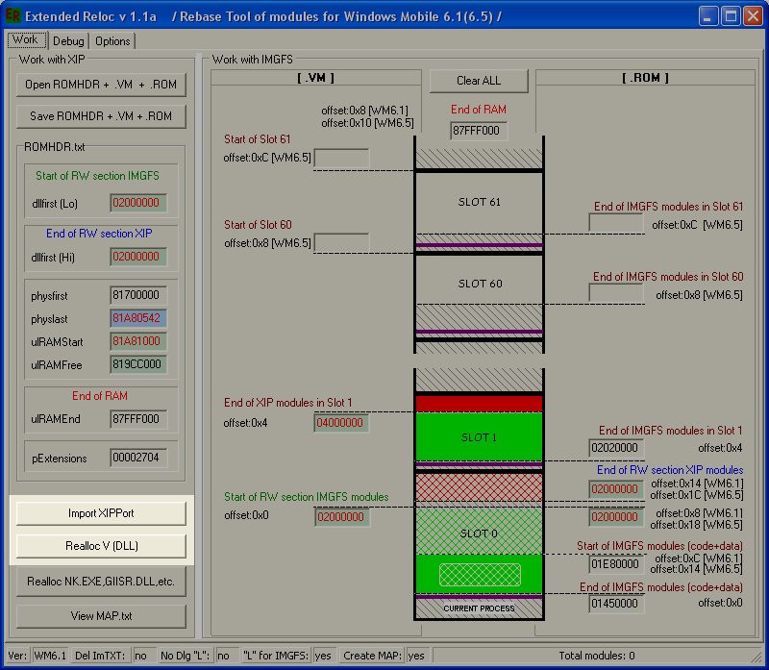The height and width of the screenshot is (670, 769).
Task: Minimize the Extended Reloc window
Action: [x=707, y=16]
